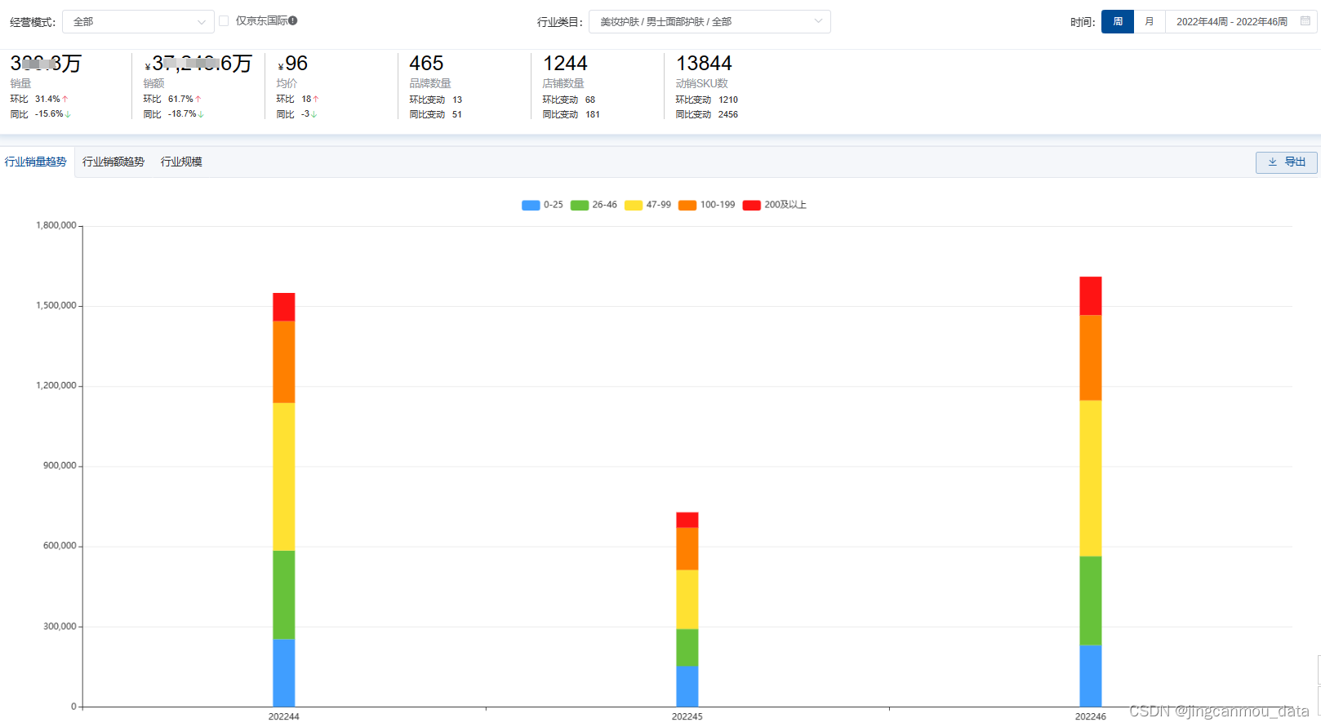The height and width of the screenshot is (727, 1321).
Task: Click the orange segment of bar 202245
Action: pos(687,549)
